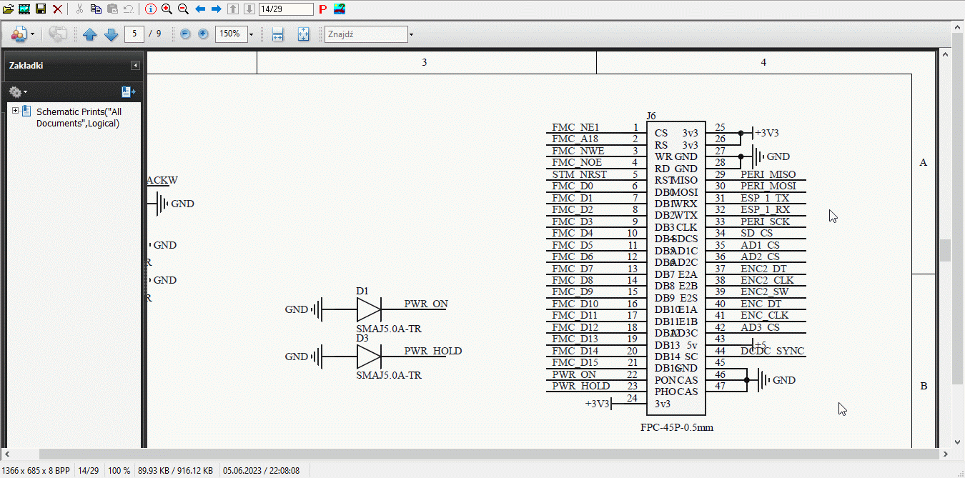Open the 150% zoom level dropdown
The width and height of the screenshot is (965, 478).
(x=251, y=34)
